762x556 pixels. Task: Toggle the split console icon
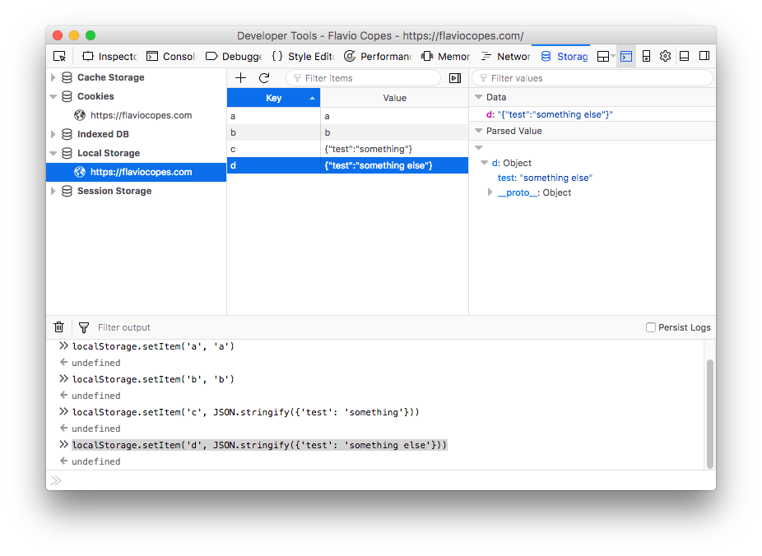[x=627, y=55]
